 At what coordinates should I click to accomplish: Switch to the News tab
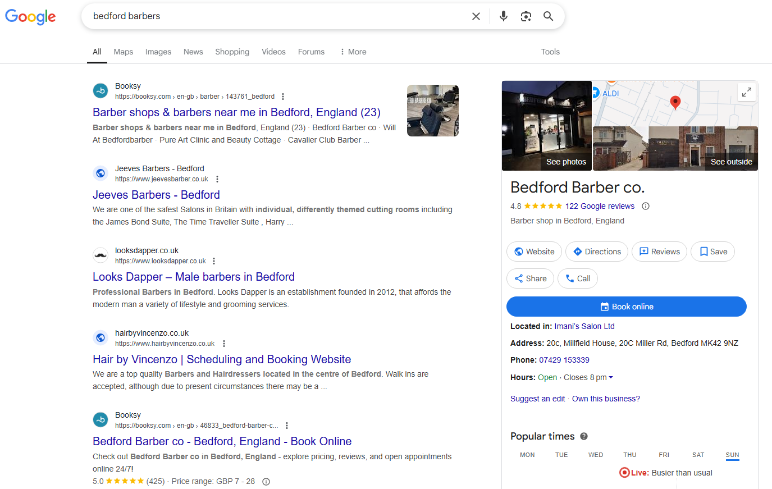(x=193, y=52)
